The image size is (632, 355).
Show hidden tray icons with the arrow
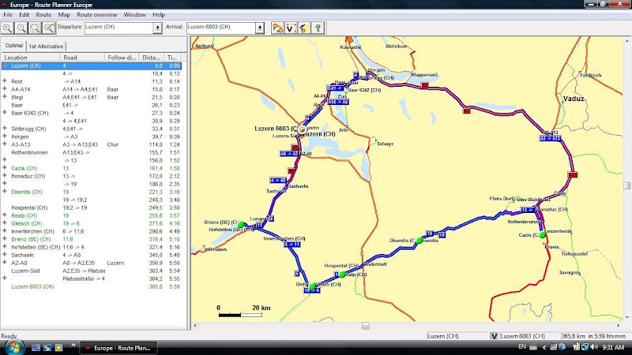click(544, 347)
